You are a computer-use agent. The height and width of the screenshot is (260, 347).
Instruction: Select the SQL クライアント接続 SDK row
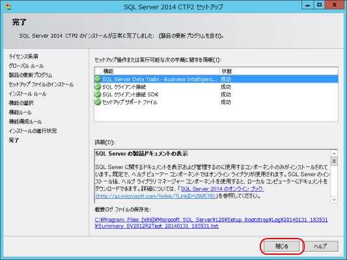coord(216,94)
